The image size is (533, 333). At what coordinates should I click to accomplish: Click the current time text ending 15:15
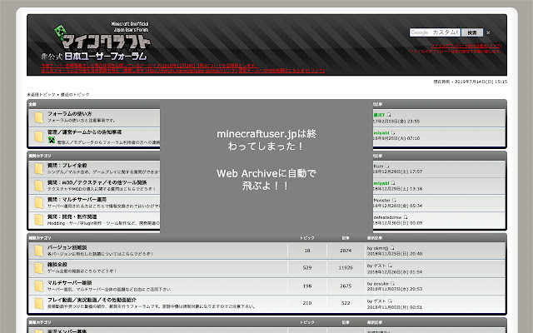pos(470,82)
